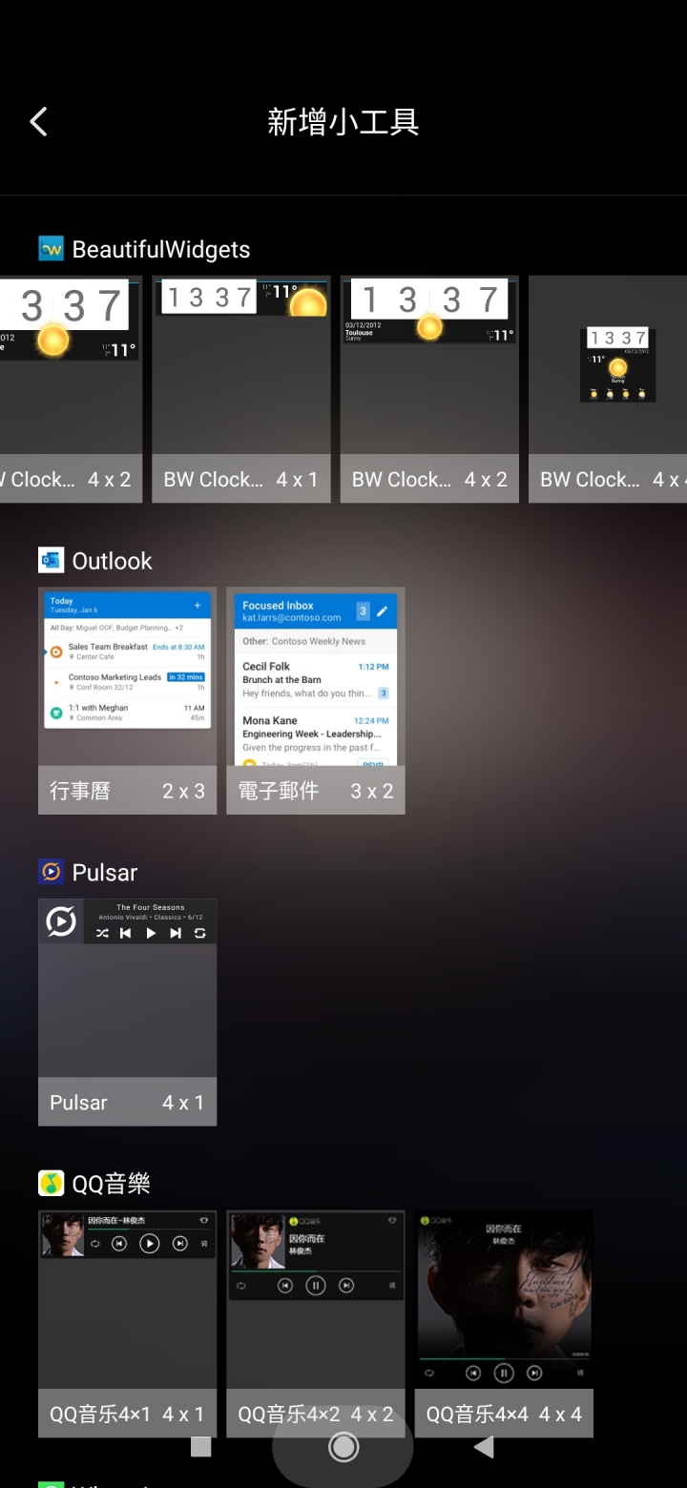Tap the recent apps square button
Viewport: 687px width, 1488px height.
(200, 1447)
